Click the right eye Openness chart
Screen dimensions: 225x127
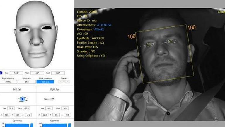pyautogui.click(x=55, y=125)
